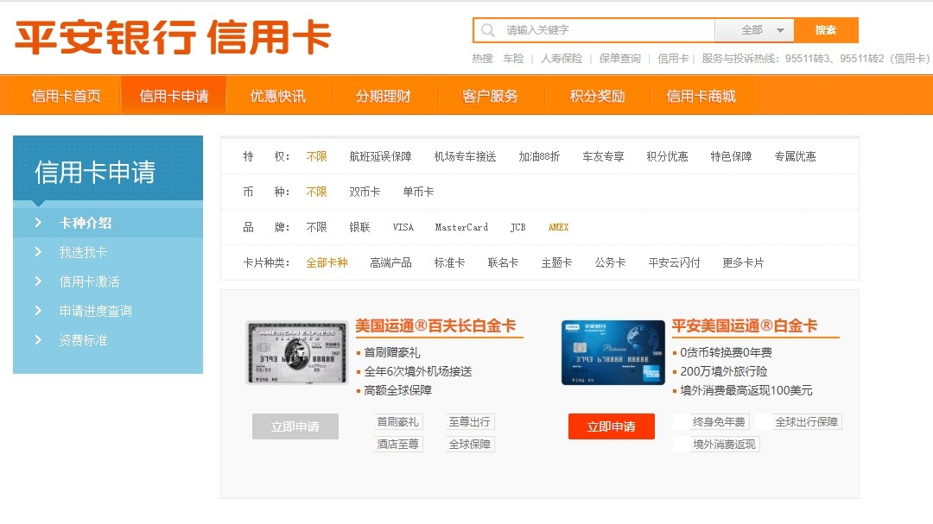
Task: Open the 信用卡 hot search link
Action: coord(672,59)
